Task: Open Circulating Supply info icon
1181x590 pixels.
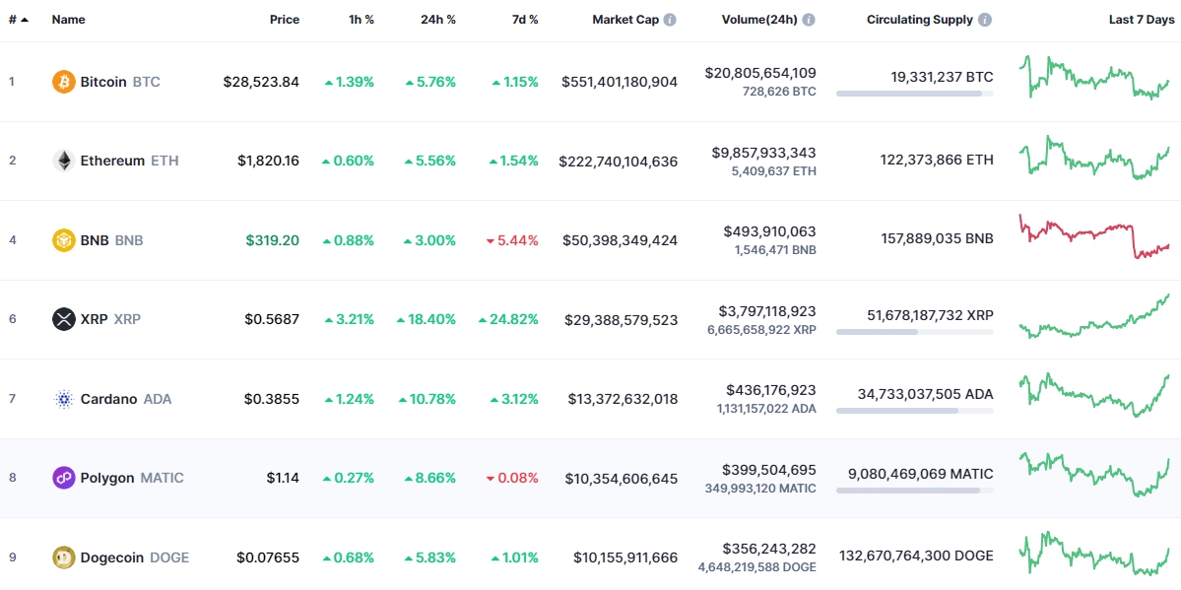Action: 985,20
